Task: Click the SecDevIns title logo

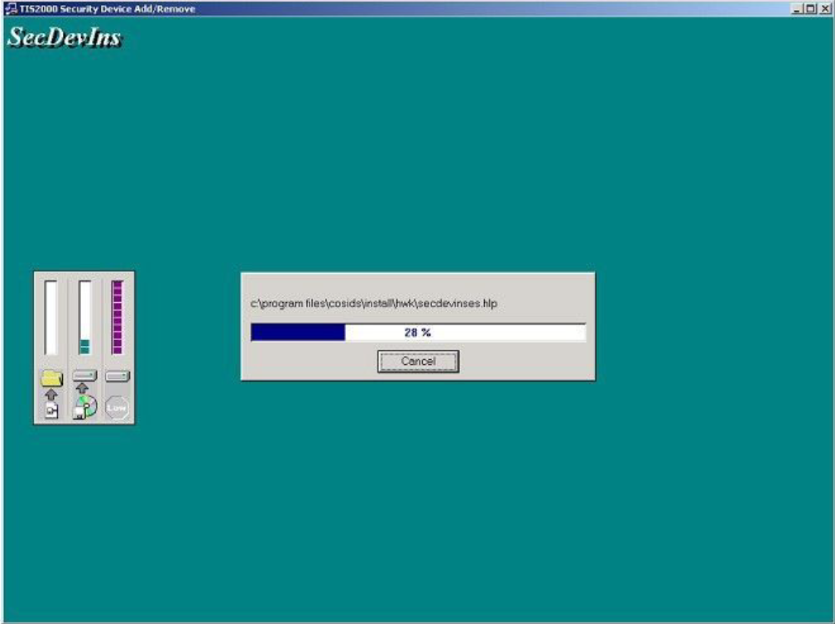Action: [x=65, y=37]
